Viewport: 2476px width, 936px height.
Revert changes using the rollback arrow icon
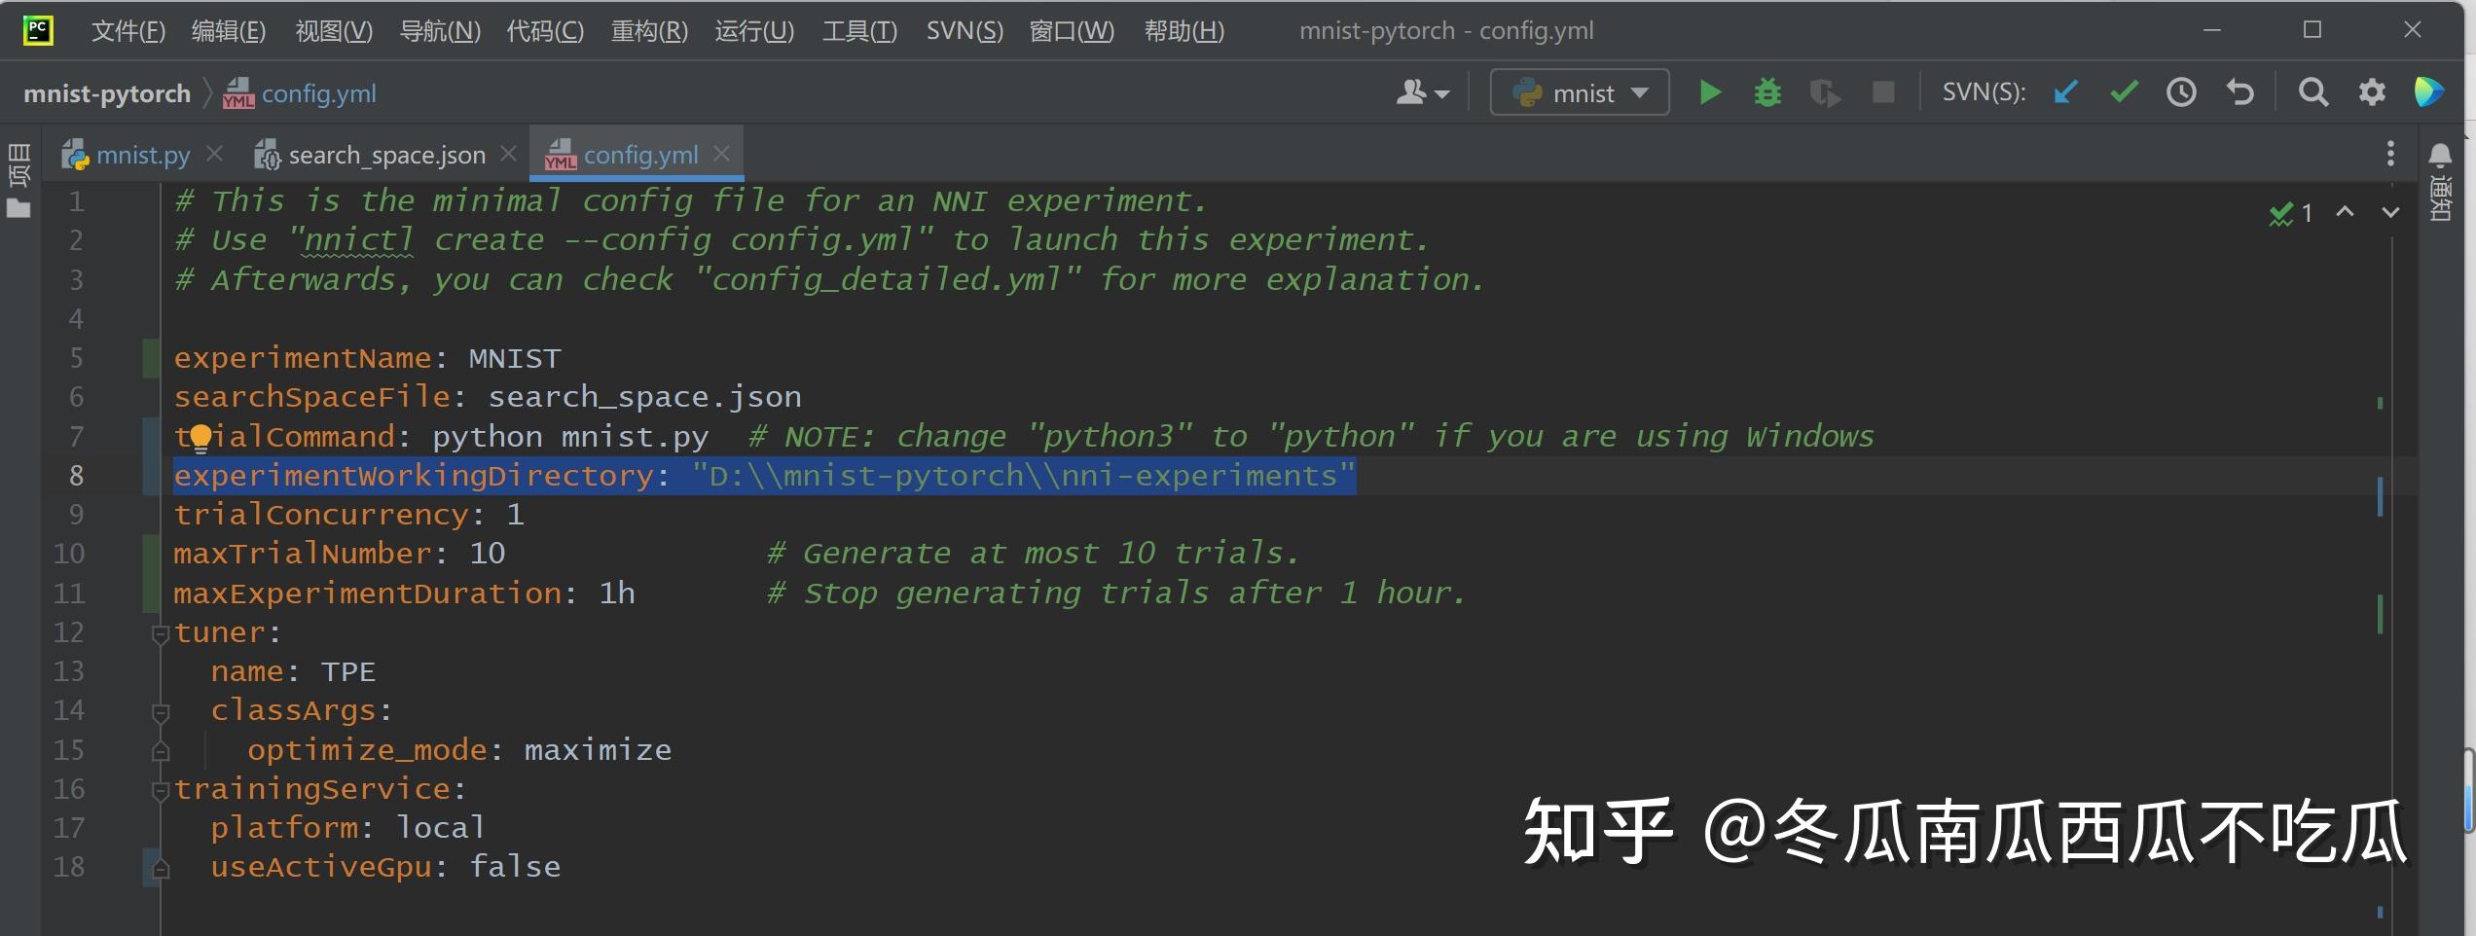(2239, 92)
